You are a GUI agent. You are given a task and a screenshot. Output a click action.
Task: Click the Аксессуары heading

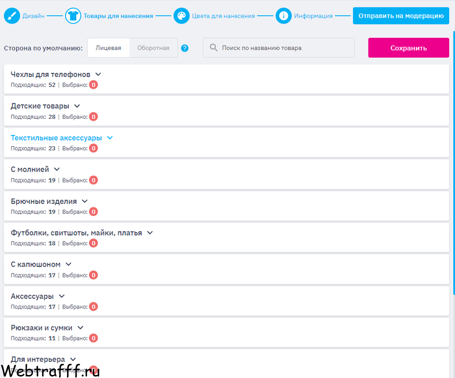pyautogui.click(x=32, y=296)
